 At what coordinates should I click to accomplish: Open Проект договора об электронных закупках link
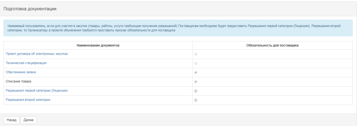(37, 54)
